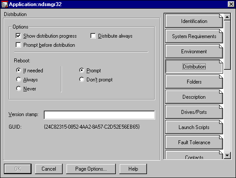Viewport: 236px width, 178px height.
Task: Select the Always reboot radio button
Action: (x=19, y=80)
